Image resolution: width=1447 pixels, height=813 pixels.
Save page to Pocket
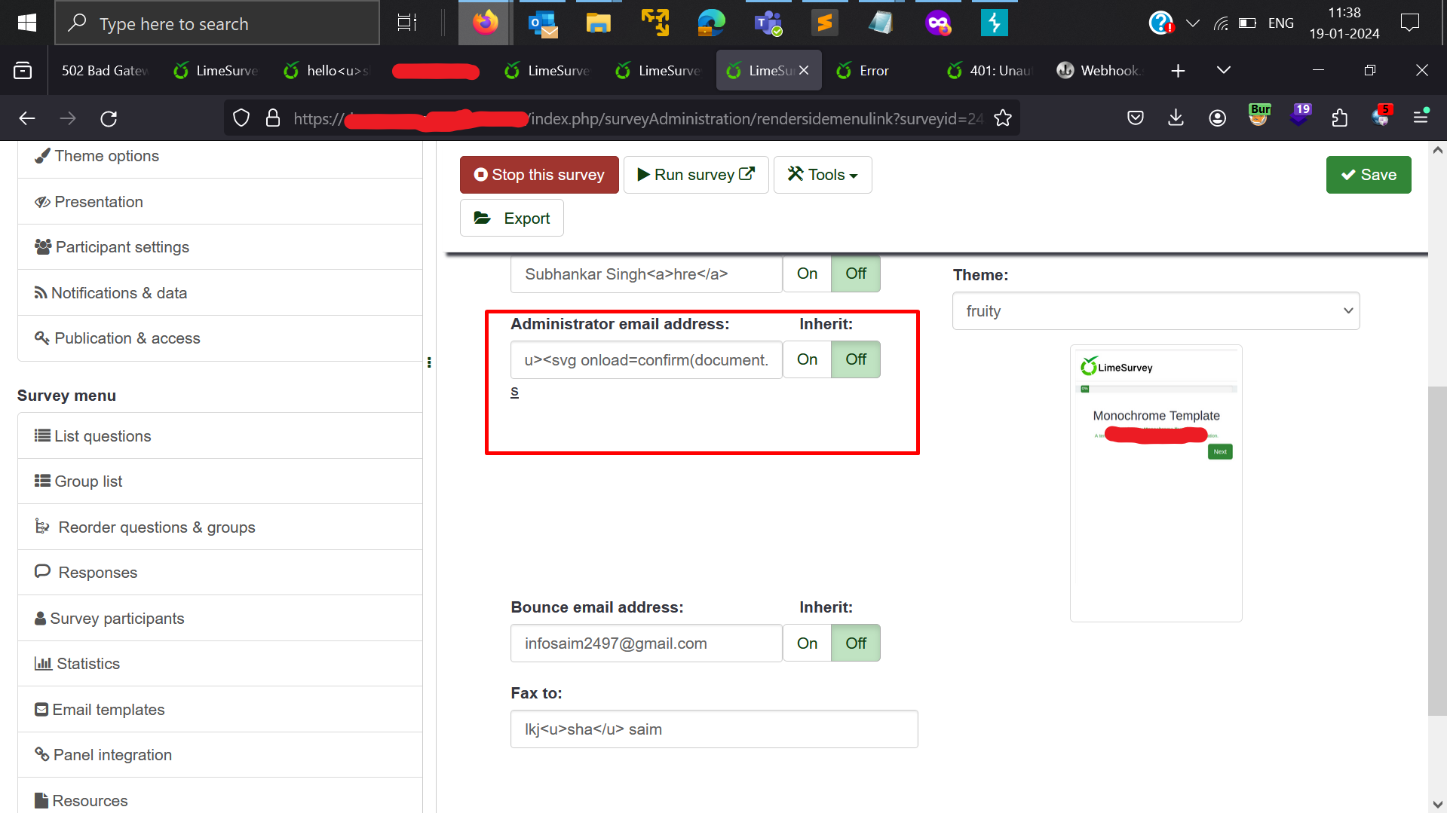tap(1136, 118)
